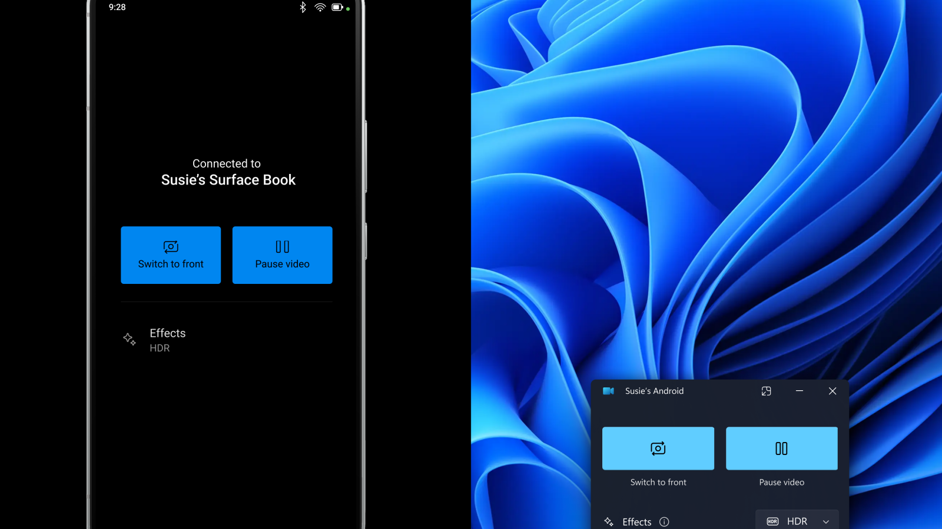Tap the battery status icon on phone
The width and height of the screenshot is (942, 529).
click(337, 8)
